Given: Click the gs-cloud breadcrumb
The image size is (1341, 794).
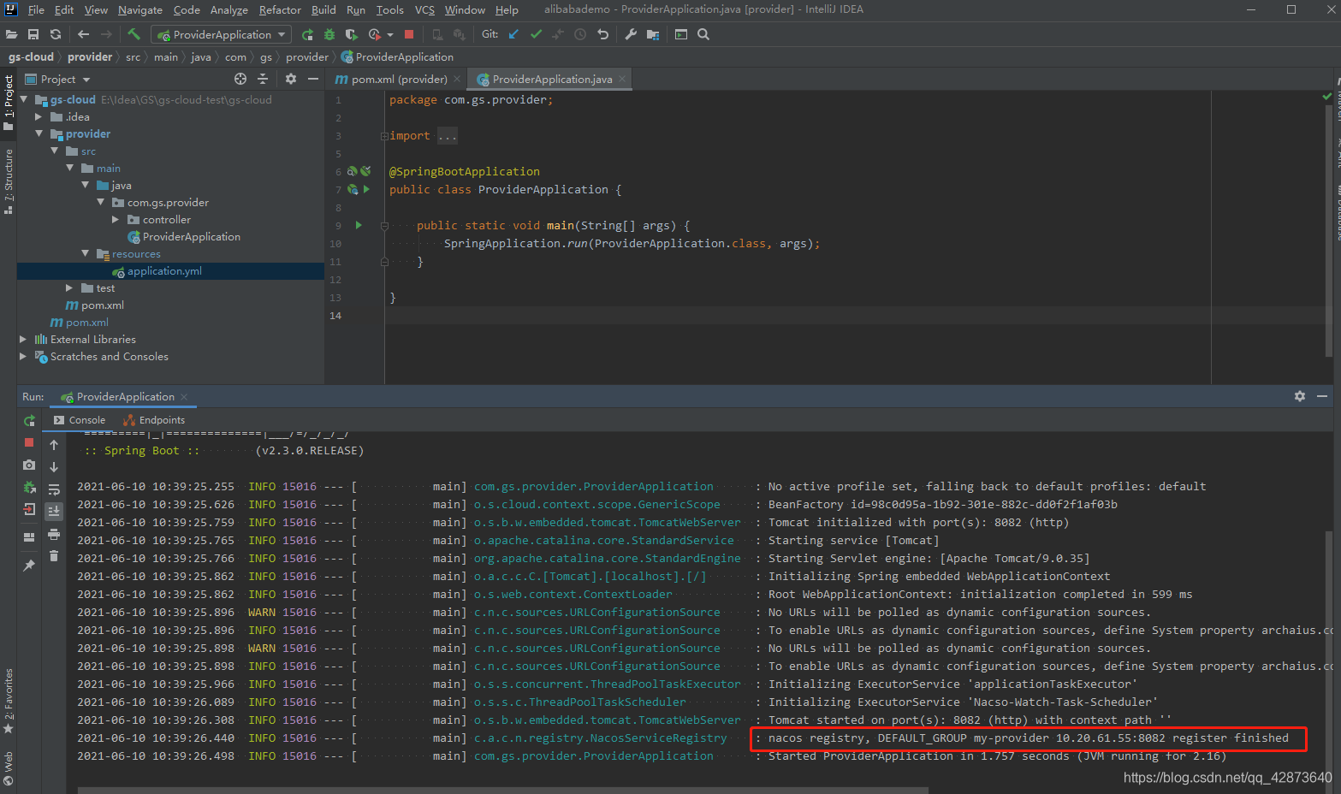Looking at the screenshot, I should (31, 57).
